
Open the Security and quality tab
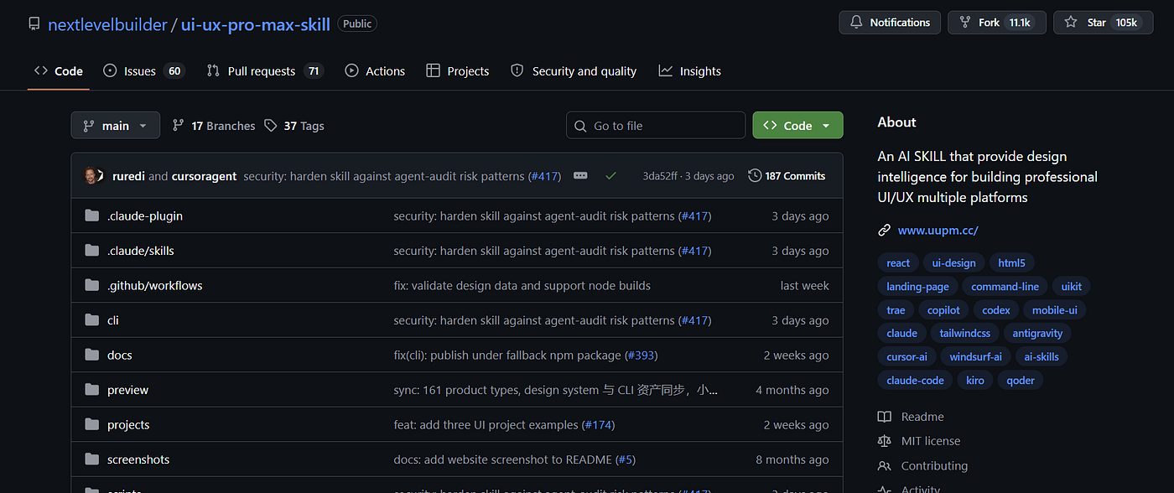pyautogui.click(x=574, y=71)
